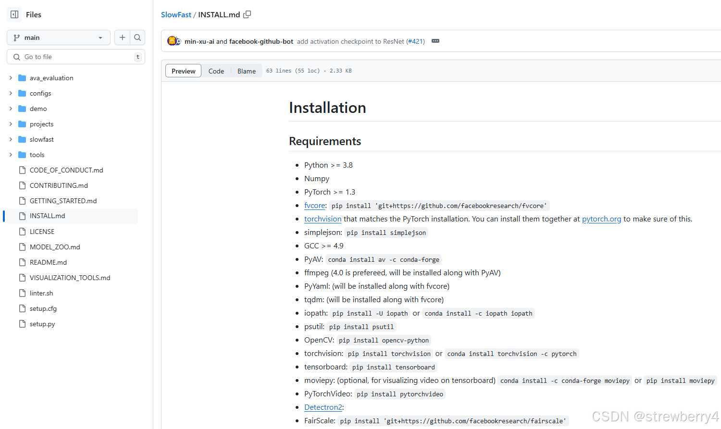The width and height of the screenshot is (721, 429).
Task: Click 'pip install opencv-python' code snippet
Action: click(384, 340)
